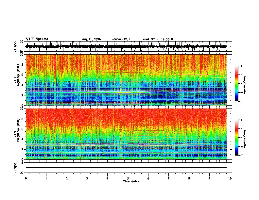Click time axis tick label "2"

click(x=67, y=178)
